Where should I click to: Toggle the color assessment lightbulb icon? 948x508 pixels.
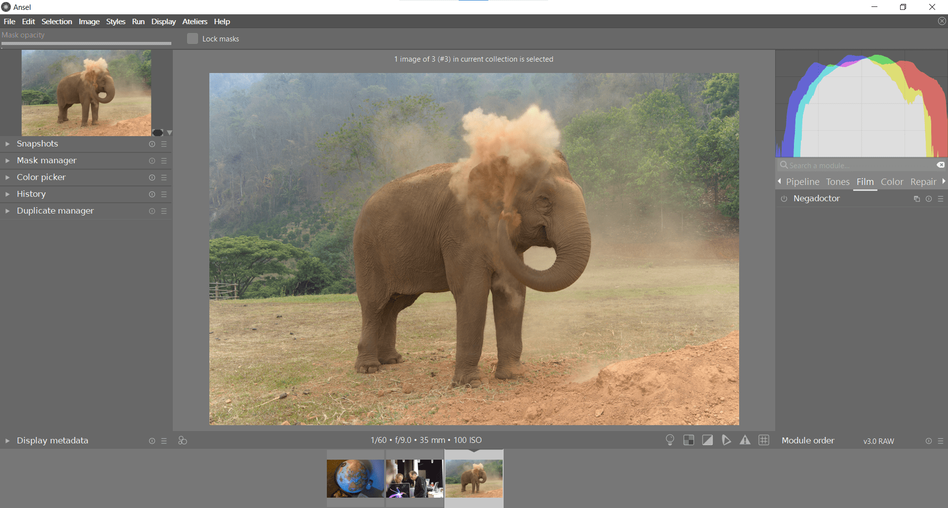[670, 440]
